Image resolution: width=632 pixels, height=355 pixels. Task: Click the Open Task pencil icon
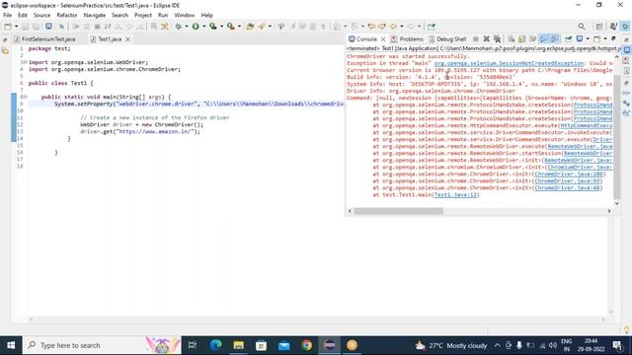(262, 27)
